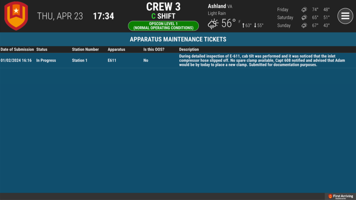The height and width of the screenshot is (200, 356).
Task: Open the E611 maintenance ticket description
Action: tap(254, 61)
